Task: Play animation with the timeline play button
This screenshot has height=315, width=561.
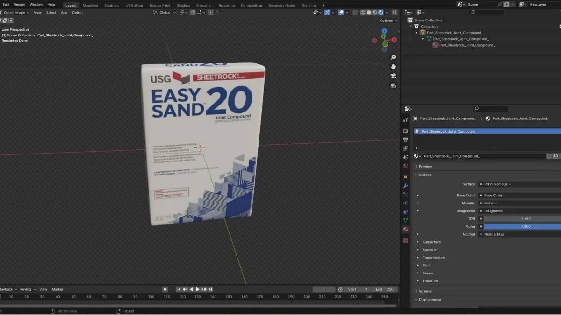Action: [x=197, y=289]
